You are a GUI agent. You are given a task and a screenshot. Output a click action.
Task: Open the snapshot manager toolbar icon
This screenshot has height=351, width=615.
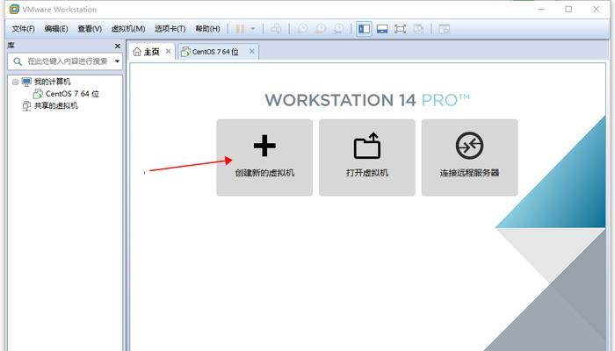click(338, 29)
